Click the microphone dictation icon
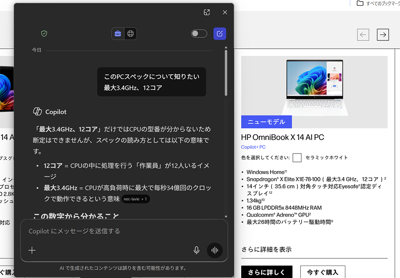 [196, 250]
